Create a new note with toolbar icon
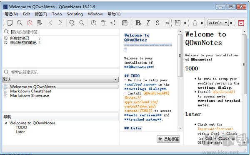Image resolution: width=250 pixels, height=155 pixels. [10, 23]
